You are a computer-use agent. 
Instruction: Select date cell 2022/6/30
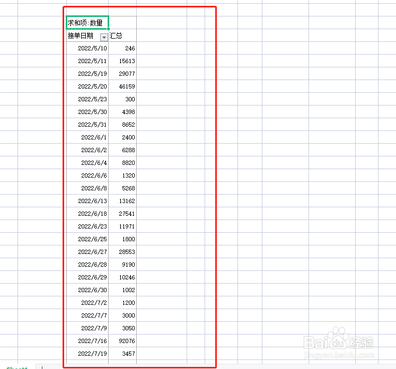pos(87,290)
